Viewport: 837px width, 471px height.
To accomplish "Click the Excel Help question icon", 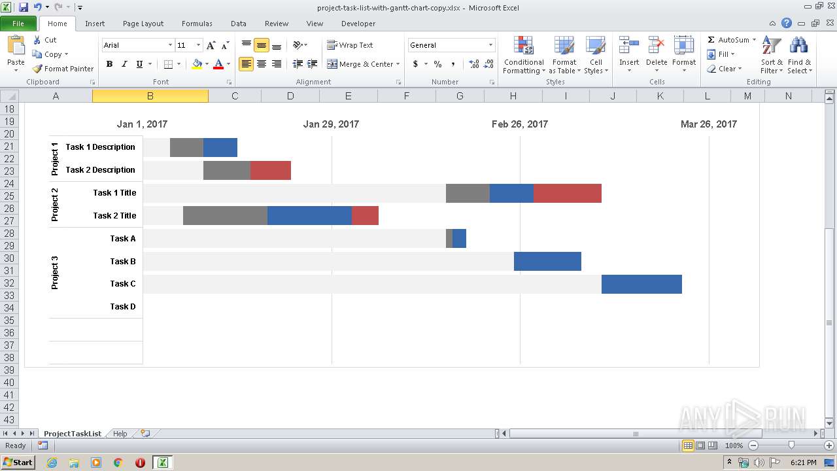I will point(787,23).
